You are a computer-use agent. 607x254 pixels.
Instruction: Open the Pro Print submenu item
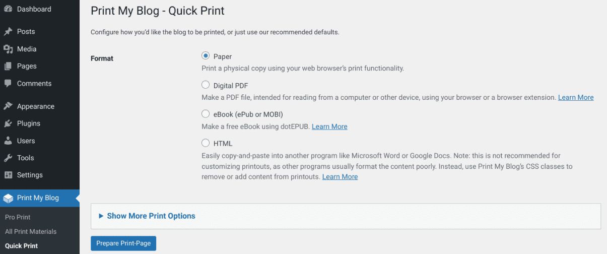point(18,217)
